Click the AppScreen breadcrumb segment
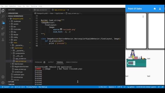This screenshot has height=93, width=165. tap(59, 13)
